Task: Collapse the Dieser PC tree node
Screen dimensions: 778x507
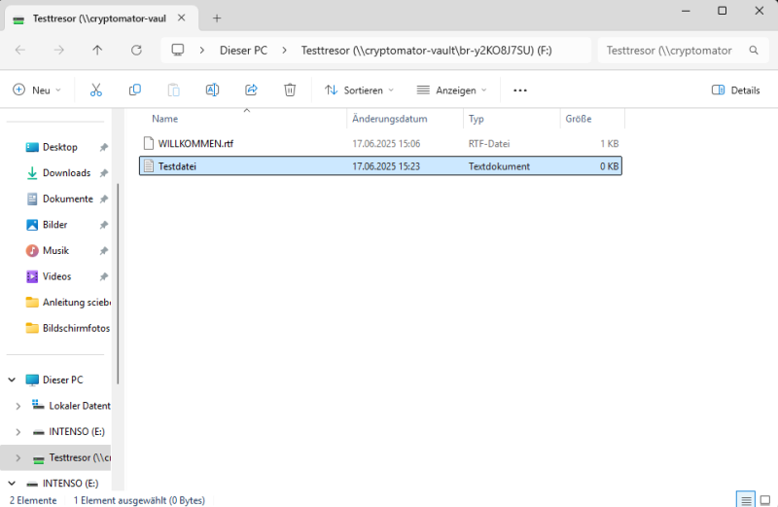Action: click(12, 380)
